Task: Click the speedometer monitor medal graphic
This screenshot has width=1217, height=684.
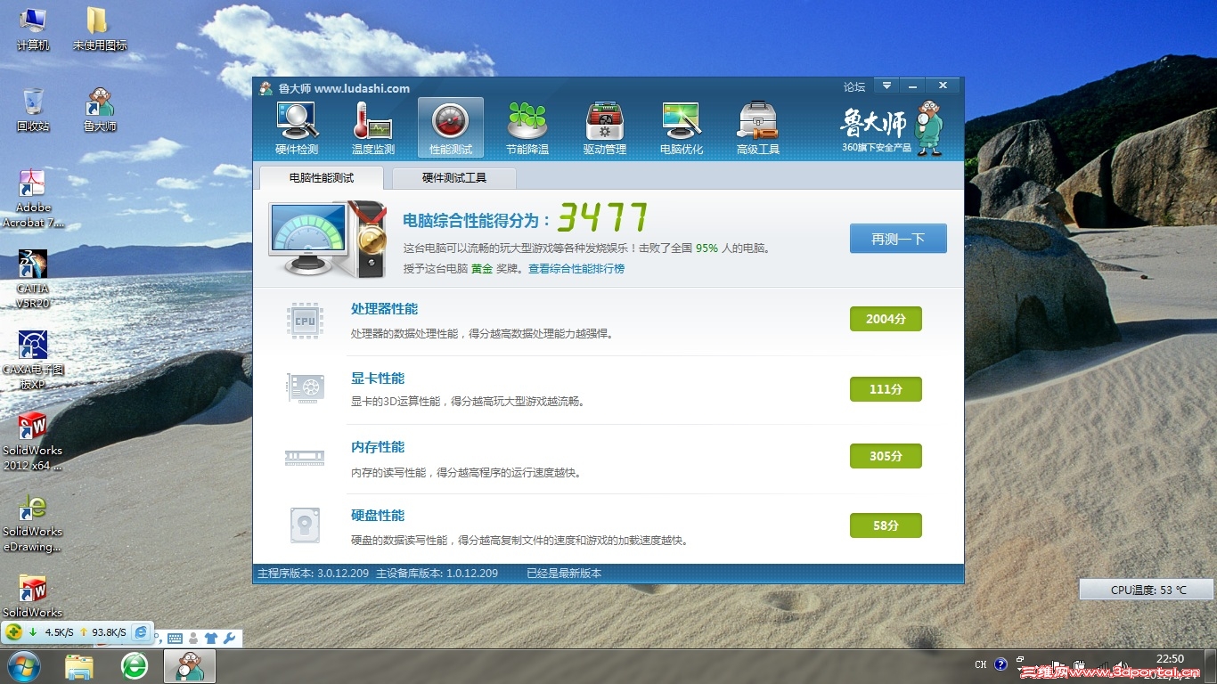Action: 329,240
